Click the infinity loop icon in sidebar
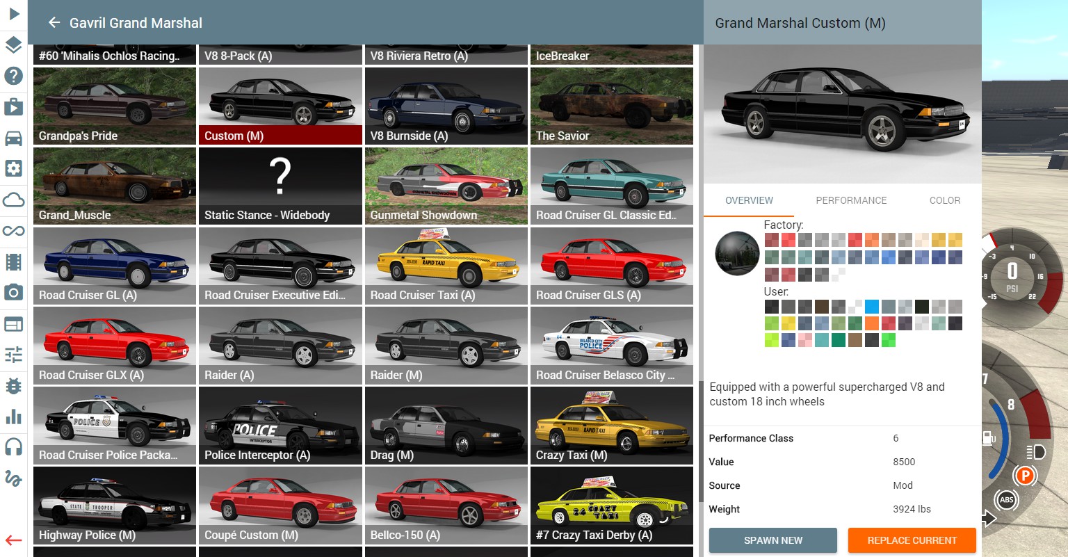Screen dimensions: 1068x557 (x=13, y=231)
